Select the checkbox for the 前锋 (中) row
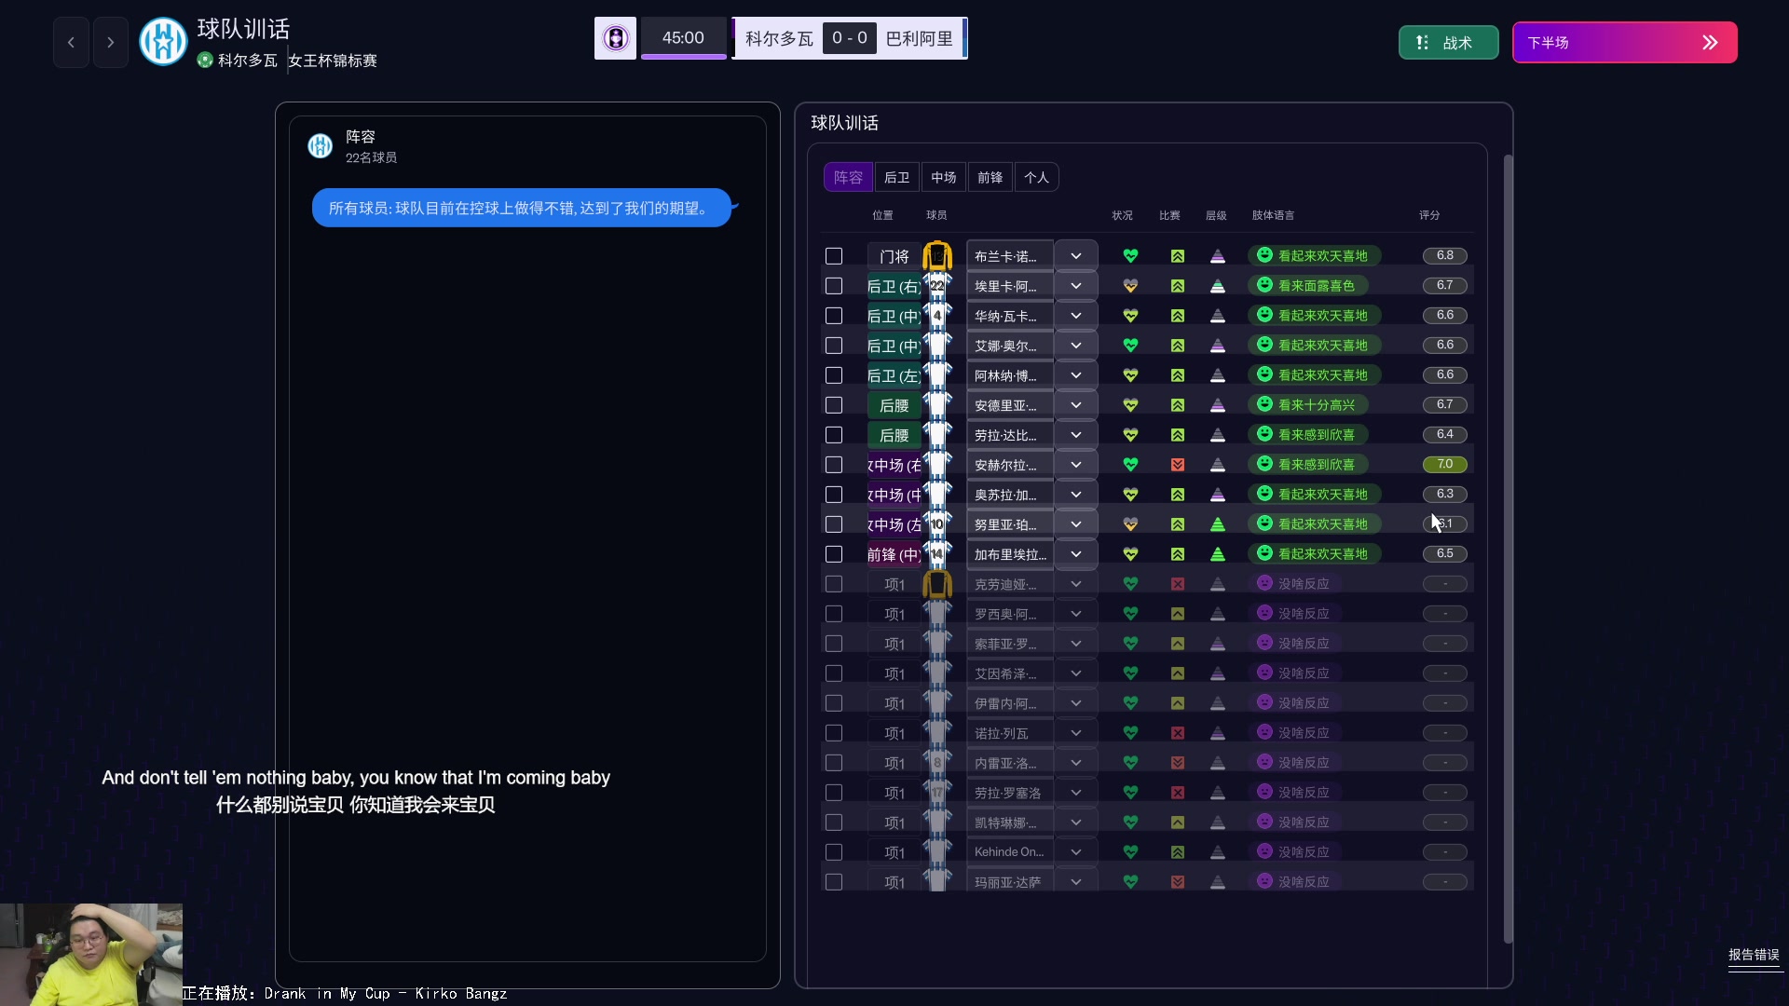 coord(834,554)
